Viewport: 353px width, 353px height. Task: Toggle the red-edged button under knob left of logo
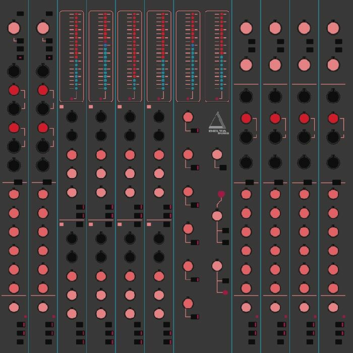pos(195,131)
